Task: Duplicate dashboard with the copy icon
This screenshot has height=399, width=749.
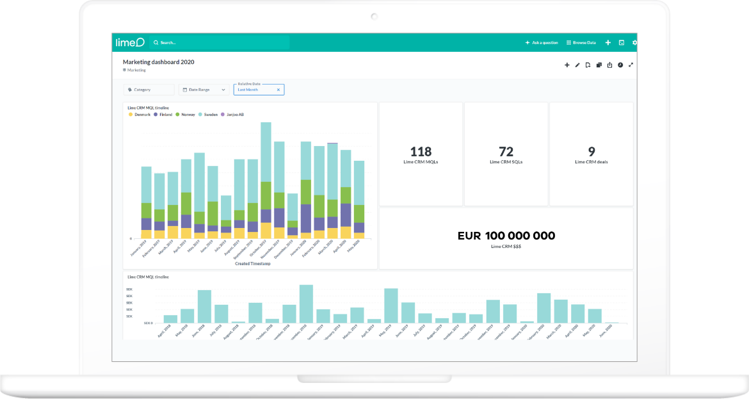Action: (x=599, y=65)
